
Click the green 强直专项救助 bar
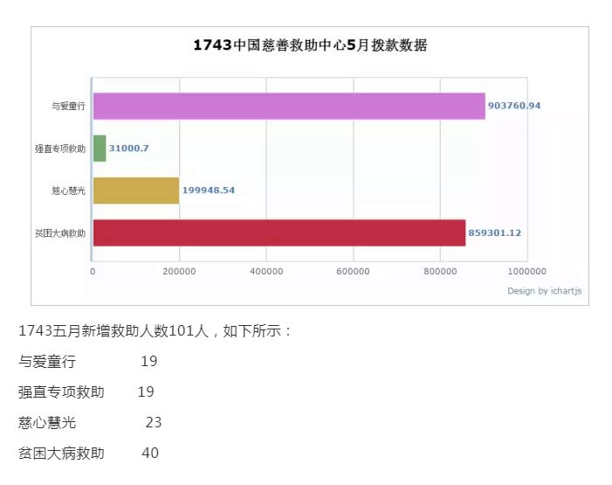(x=100, y=149)
